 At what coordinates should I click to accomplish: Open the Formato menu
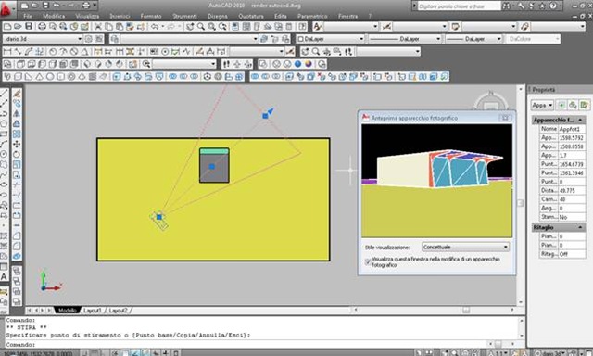point(151,17)
